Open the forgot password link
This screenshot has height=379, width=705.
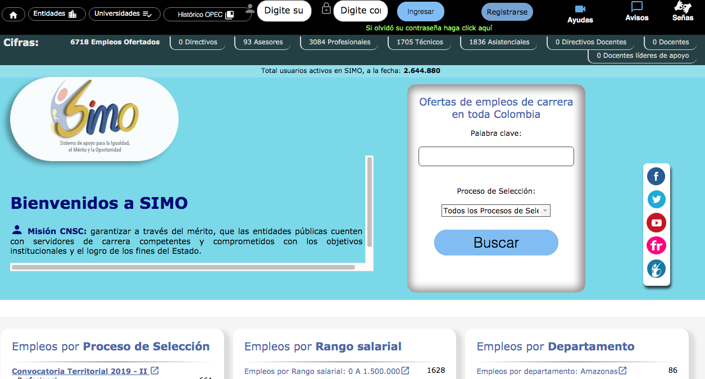pos(429,28)
